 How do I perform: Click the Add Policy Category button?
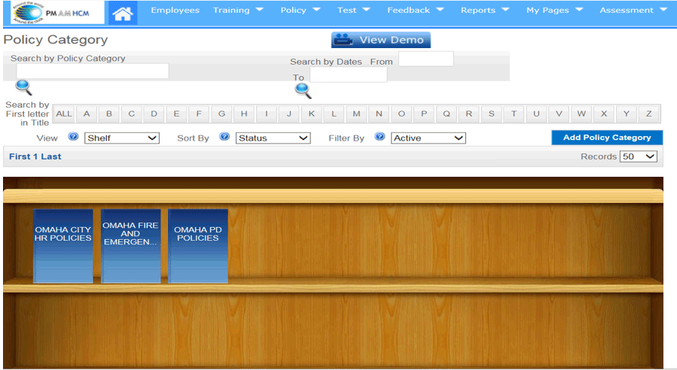point(606,138)
